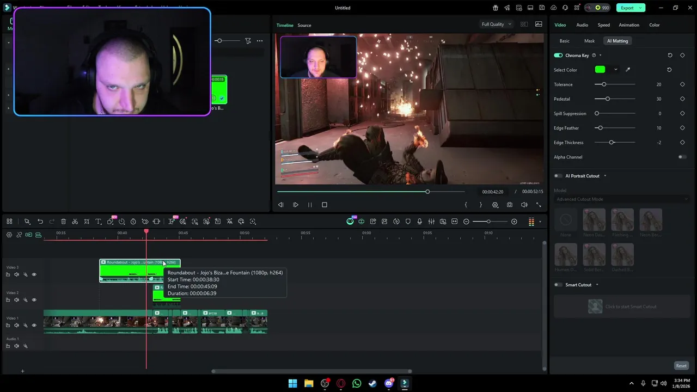Image resolution: width=697 pixels, height=392 pixels.
Task: Click the Undo arrow in timeline toolbar
Action: coord(40,222)
